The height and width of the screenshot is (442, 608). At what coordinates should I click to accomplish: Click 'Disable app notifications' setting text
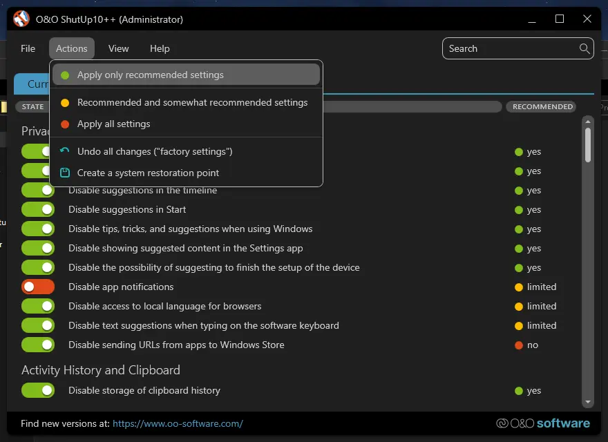coord(121,287)
